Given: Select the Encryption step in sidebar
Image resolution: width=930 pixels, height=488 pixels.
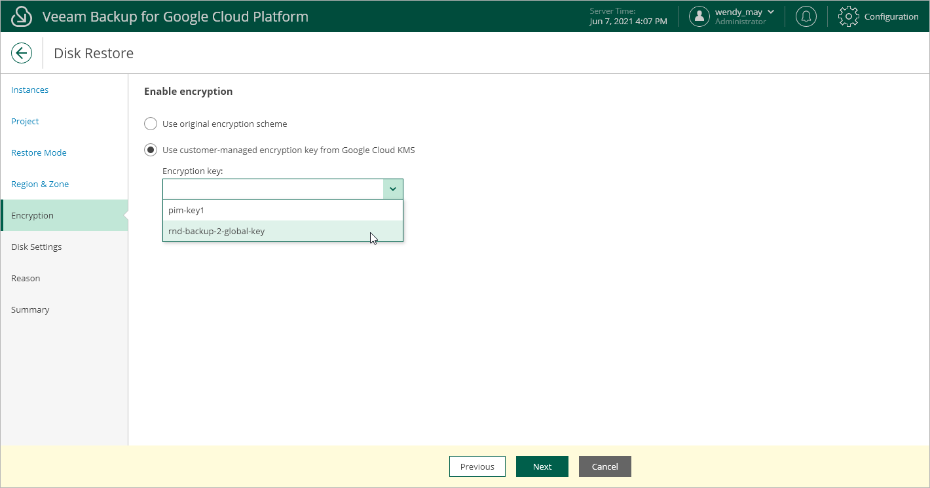Looking at the screenshot, I should [x=64, y=215].
